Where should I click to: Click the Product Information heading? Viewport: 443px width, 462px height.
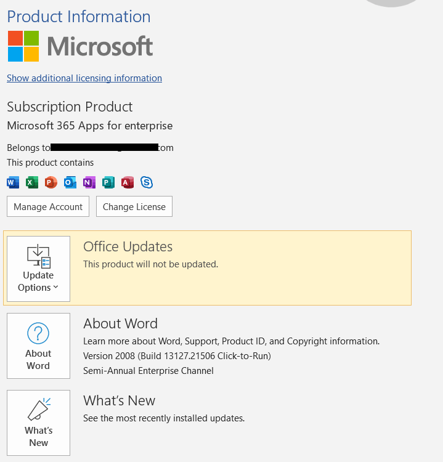tap(79, 17)
